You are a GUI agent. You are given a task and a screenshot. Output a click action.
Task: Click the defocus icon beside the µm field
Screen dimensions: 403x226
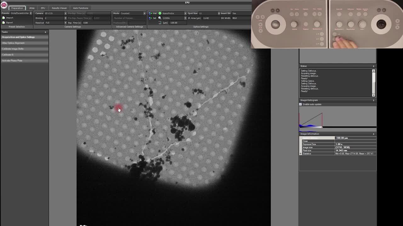tap(160, 23)
